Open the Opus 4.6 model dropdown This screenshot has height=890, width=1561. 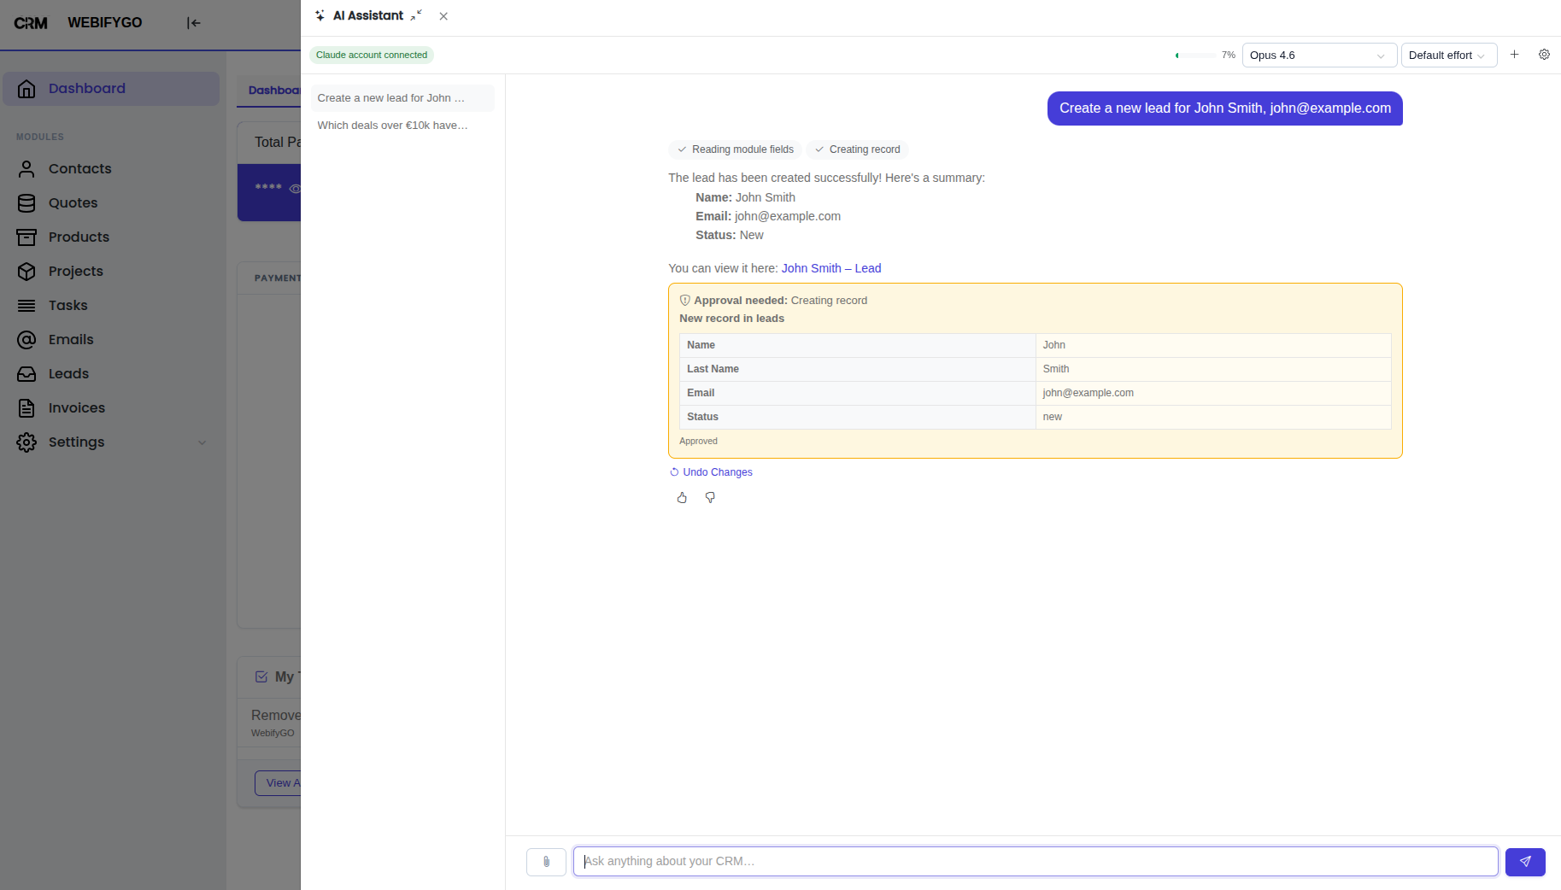pyautogui.click(x=1319, y=56)
